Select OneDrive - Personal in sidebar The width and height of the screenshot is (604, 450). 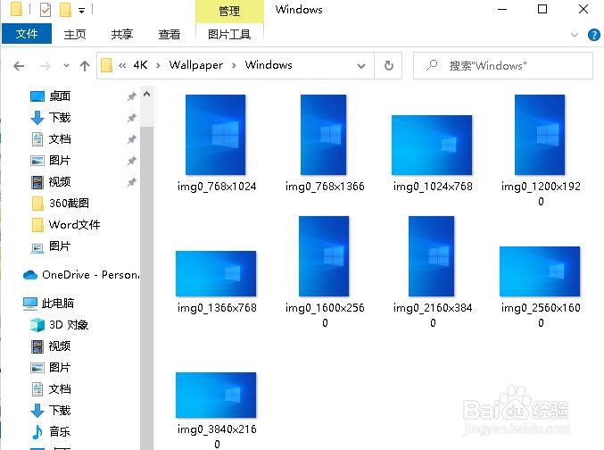(x=90, y=274)
